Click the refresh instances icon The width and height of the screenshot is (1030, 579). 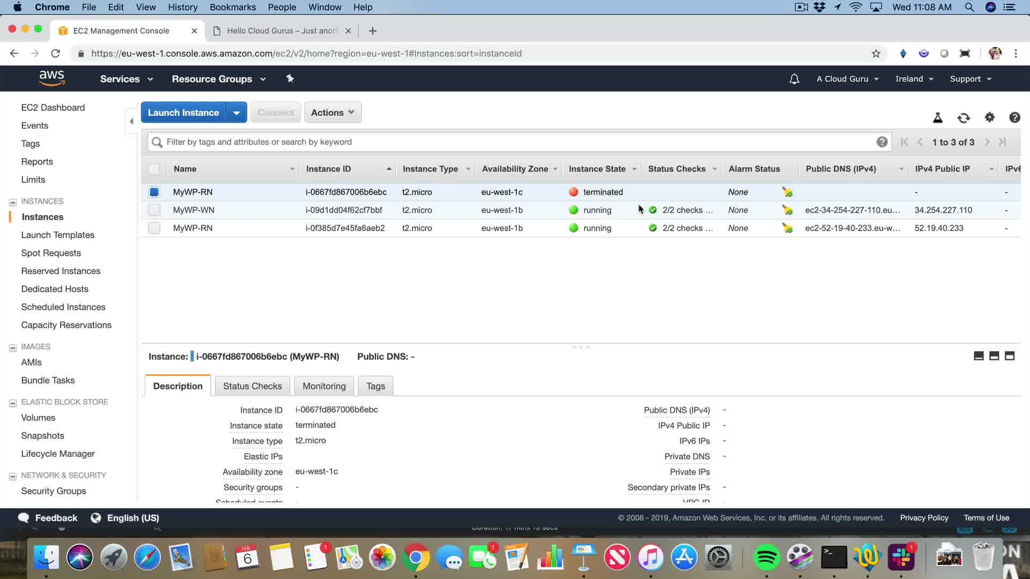[963, 118]
